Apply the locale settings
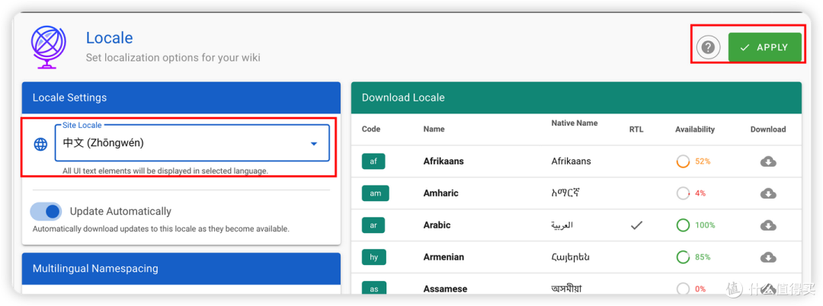 [765, 48]
